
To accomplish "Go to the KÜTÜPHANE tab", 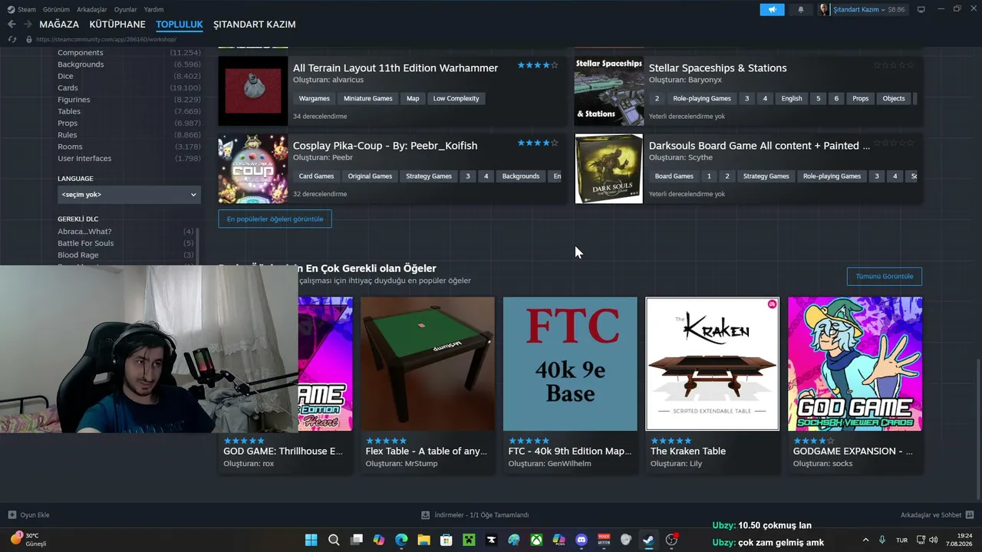I will pyautogui.click(x=117, y=25).
